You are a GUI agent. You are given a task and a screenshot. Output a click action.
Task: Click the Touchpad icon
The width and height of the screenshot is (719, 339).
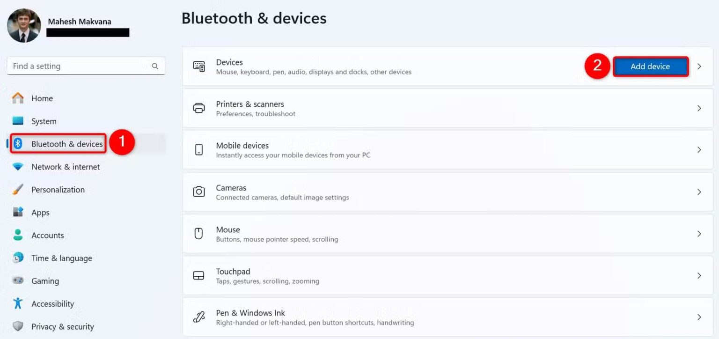click(x=199, y=275)
